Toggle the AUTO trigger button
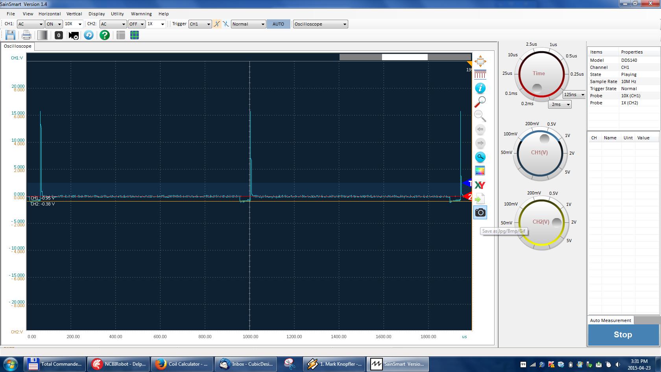 click(x=278, y=24)
